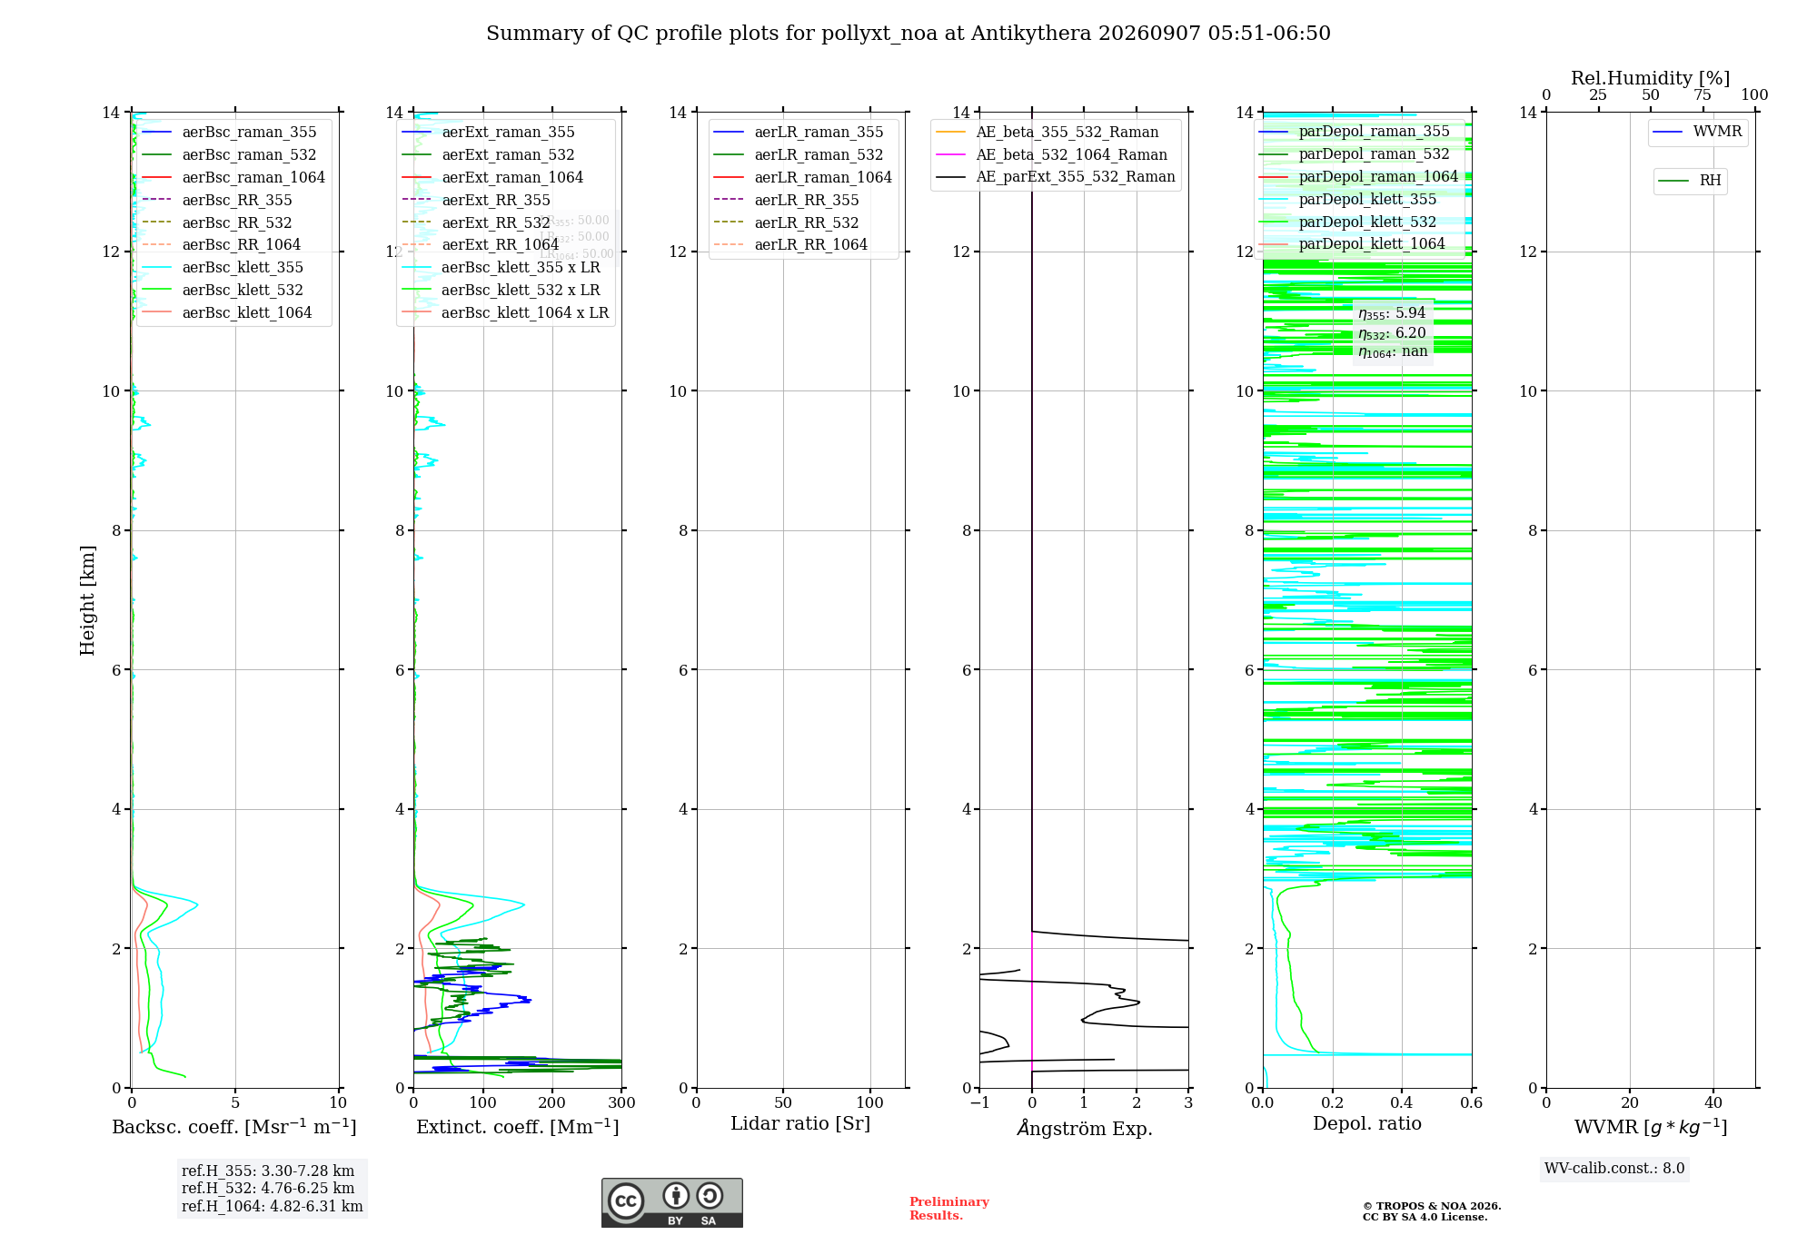Click the WVMR legend entry
The height and width of the screenshot is (1235, 1817).
[1698, 132]
